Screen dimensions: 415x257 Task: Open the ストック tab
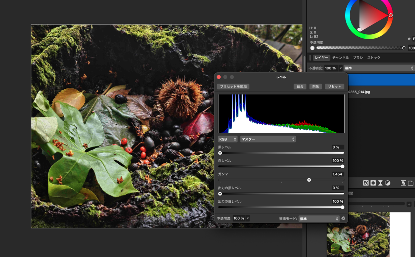[374, 58]
